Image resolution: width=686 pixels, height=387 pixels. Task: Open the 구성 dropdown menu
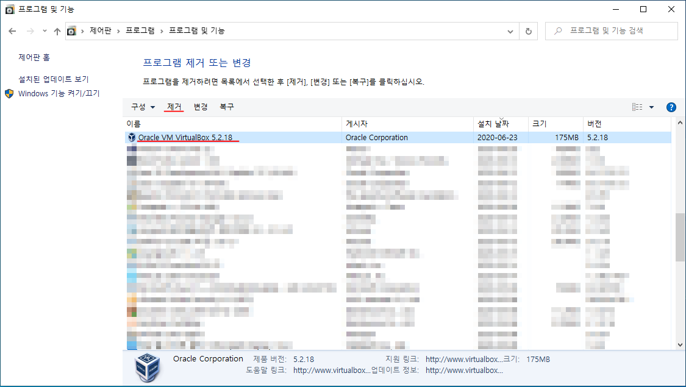[x=143, y=107]
